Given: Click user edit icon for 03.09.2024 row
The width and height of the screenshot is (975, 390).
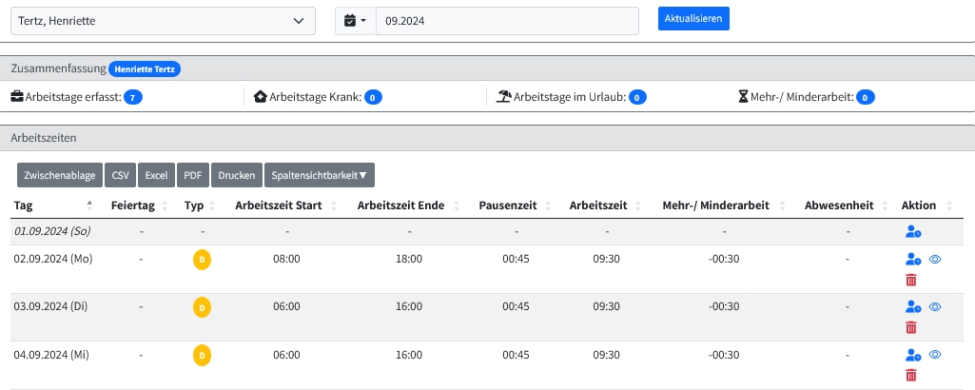Looking at the screenshot, I should 913,306.
